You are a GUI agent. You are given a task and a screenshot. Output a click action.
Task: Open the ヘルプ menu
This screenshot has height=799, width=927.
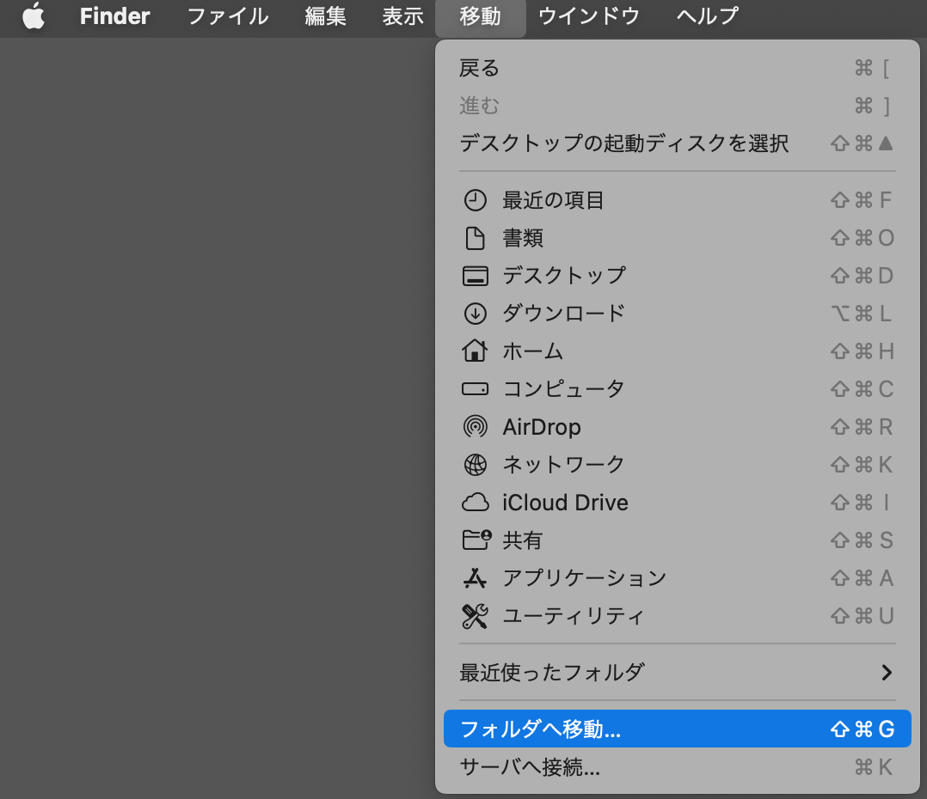point(707,16)
